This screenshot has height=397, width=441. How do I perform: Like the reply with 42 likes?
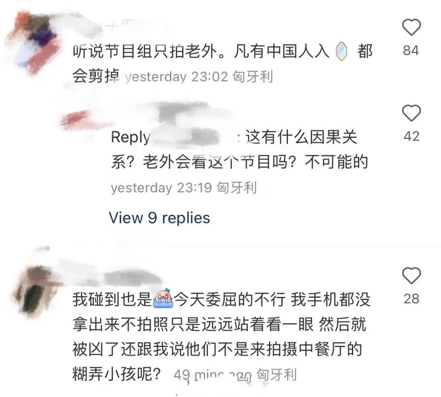pyautogui.click(x=411, y=113)
